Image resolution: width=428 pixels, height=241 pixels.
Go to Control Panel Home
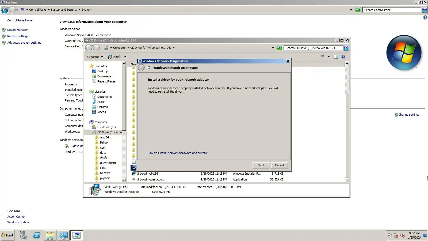tap(20, 20)
